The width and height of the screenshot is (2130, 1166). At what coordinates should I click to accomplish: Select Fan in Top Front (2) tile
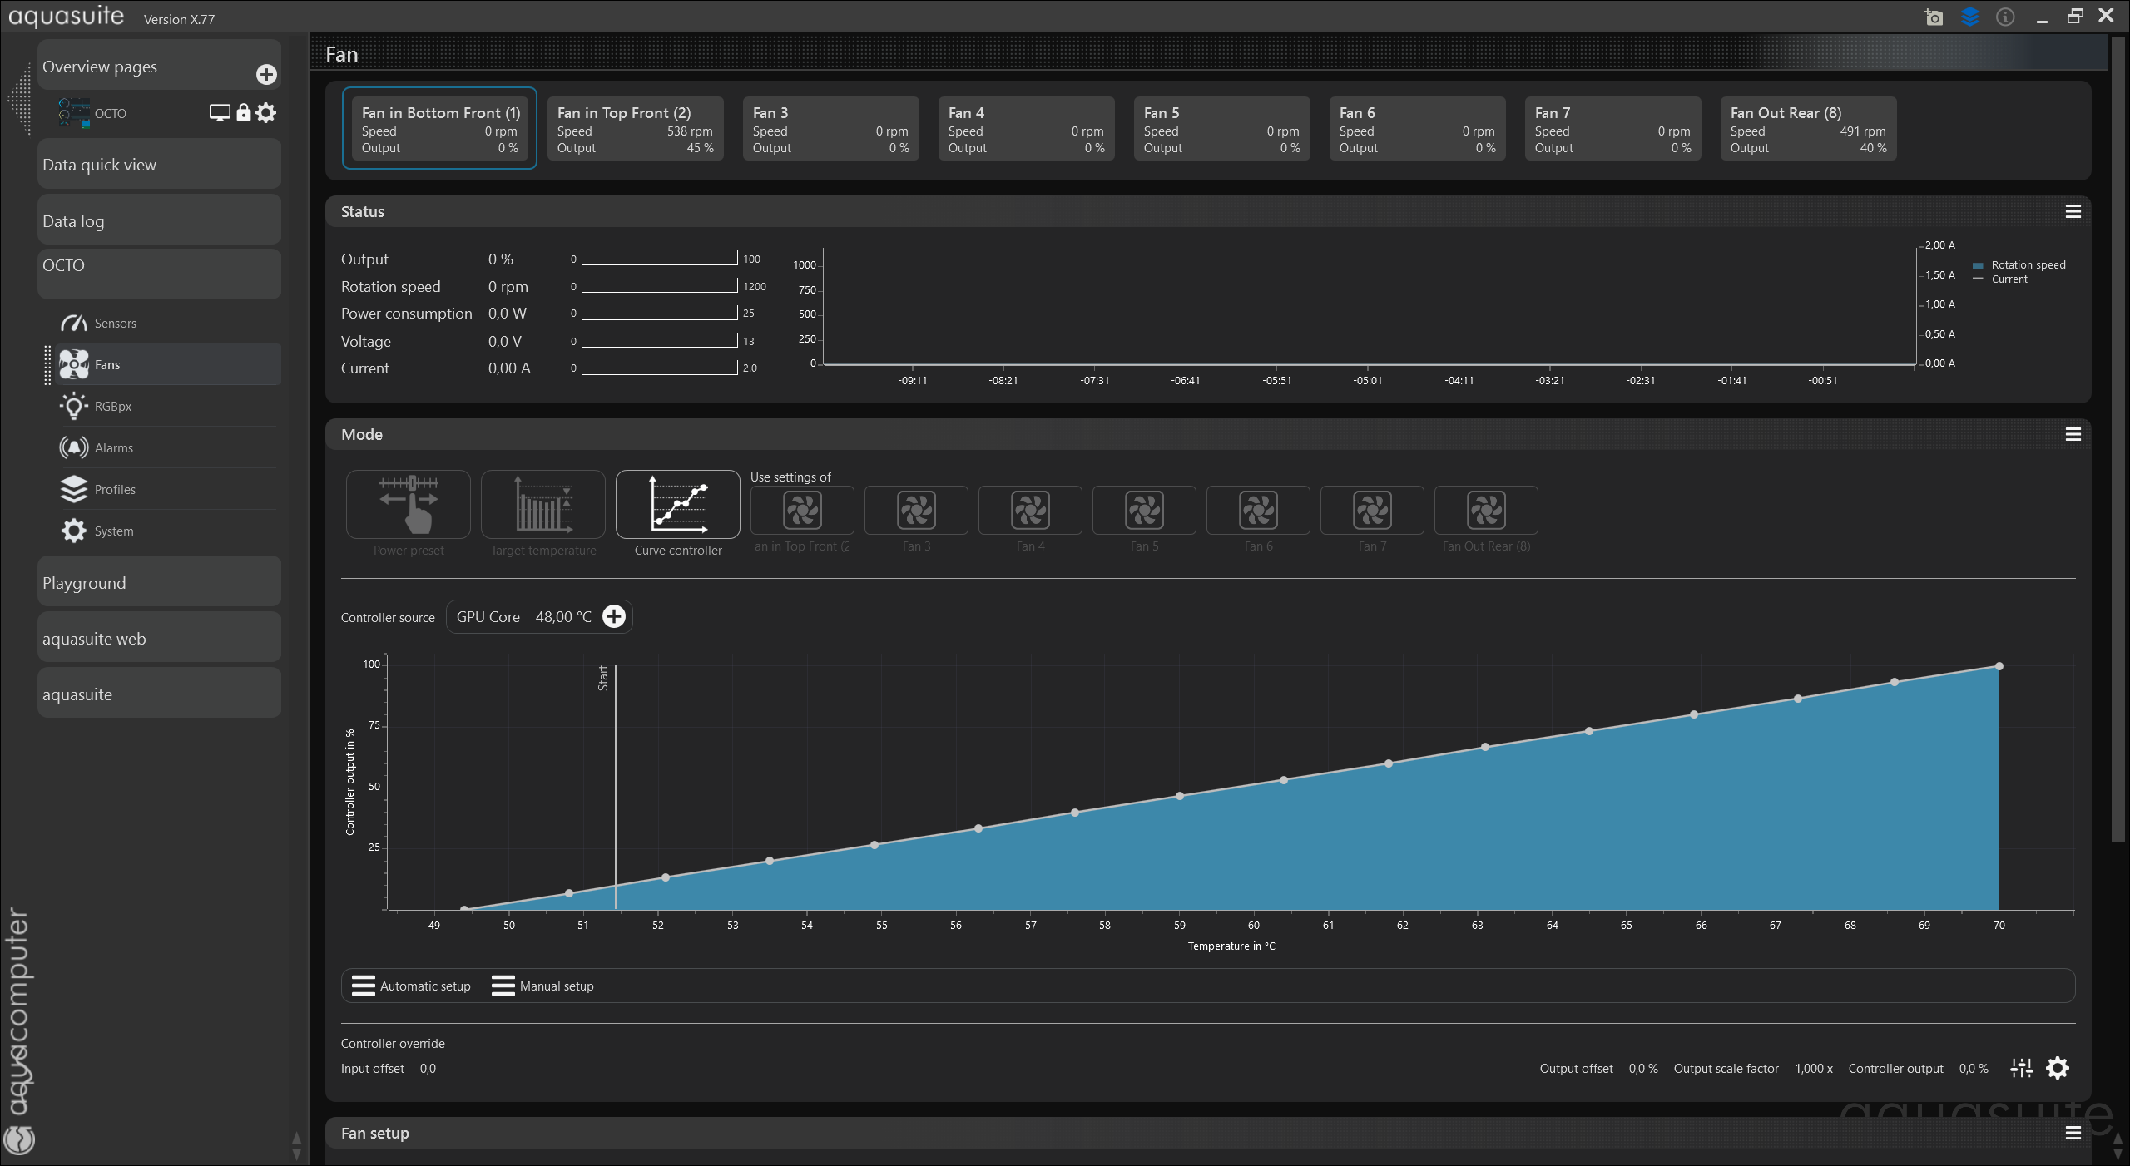tap(635, 129)
